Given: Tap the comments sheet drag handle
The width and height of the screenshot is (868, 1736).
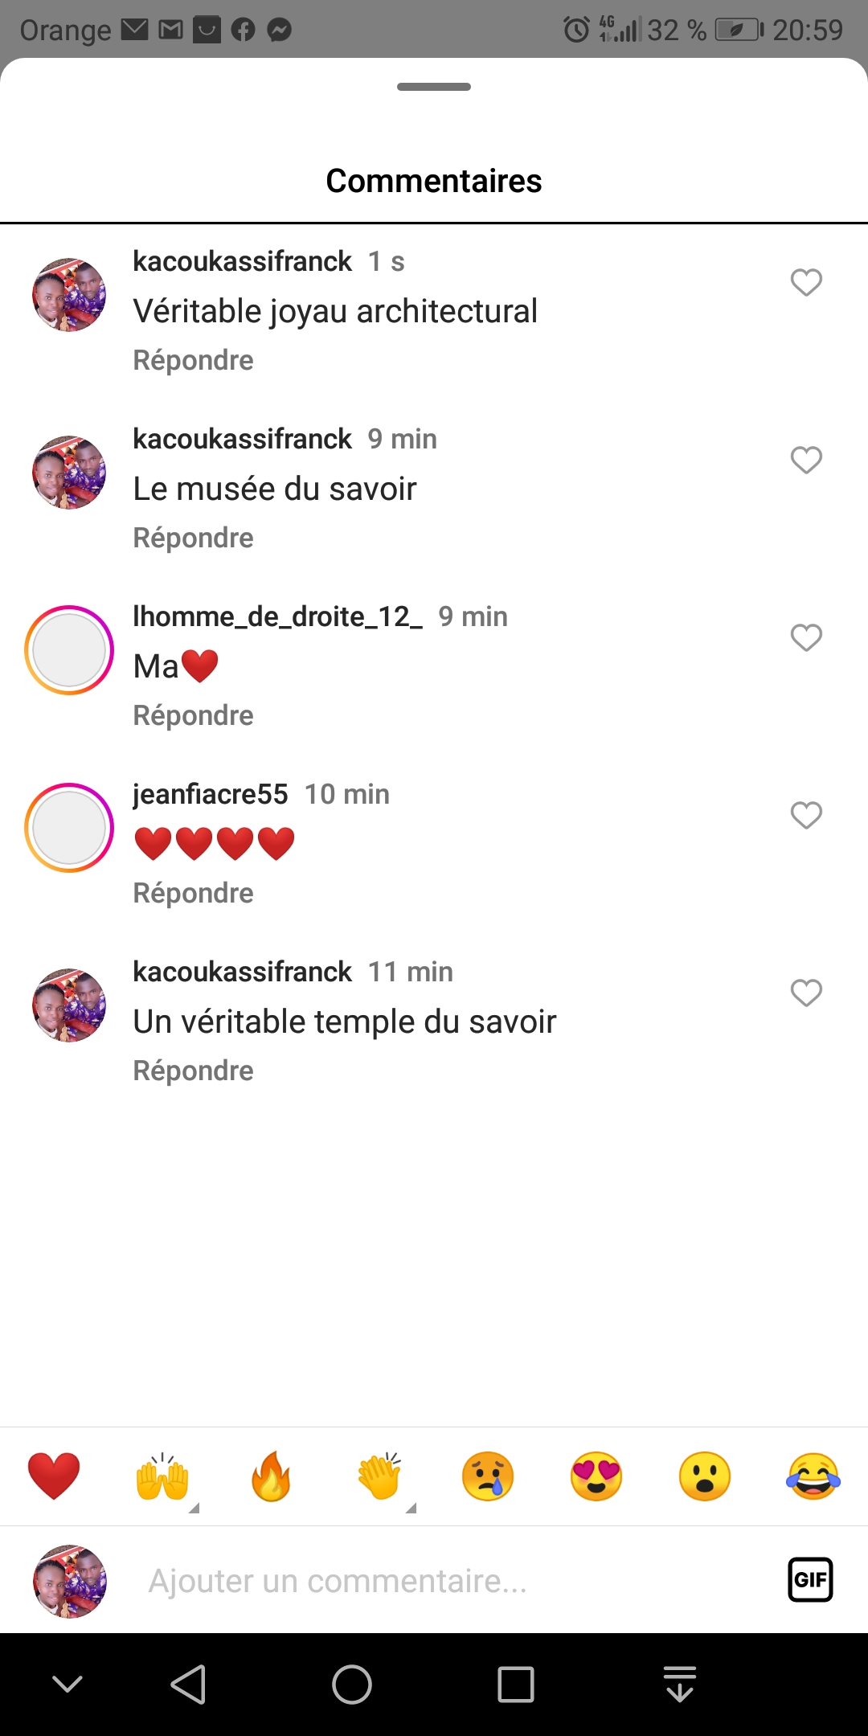Looking at the screenshot, I should 434,87.
